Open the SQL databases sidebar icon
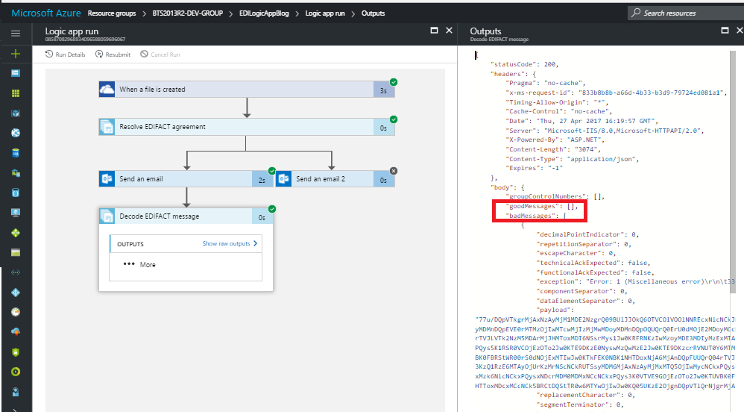Screen dimensions: 744x412 tap(16, 153)
